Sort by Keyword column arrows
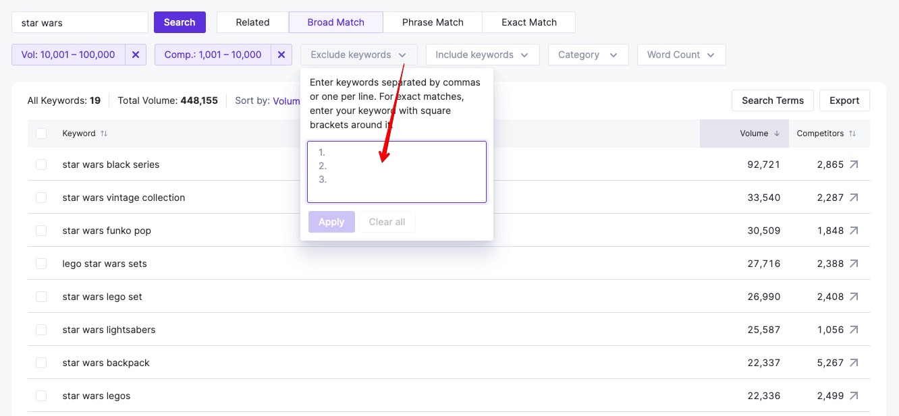This screenshot has height=416, width=899. (x=104, y=133)
